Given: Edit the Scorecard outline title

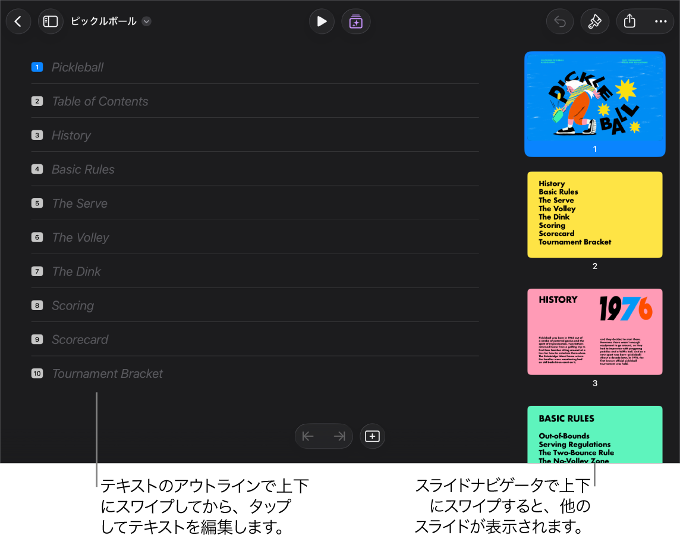Looking at the screenshot, I should coord(80,340).
